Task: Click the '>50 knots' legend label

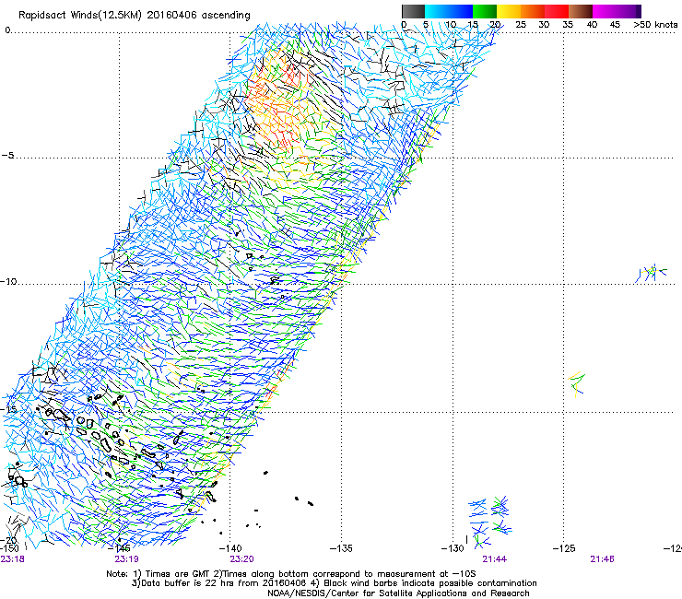Action: [655, 25]
